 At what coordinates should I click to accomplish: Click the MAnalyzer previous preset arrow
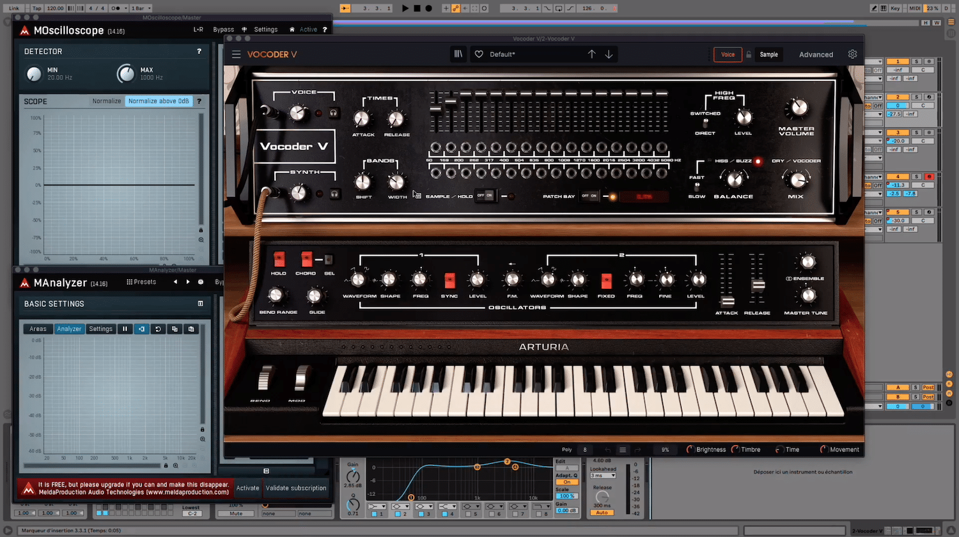(x=175, y=282)
